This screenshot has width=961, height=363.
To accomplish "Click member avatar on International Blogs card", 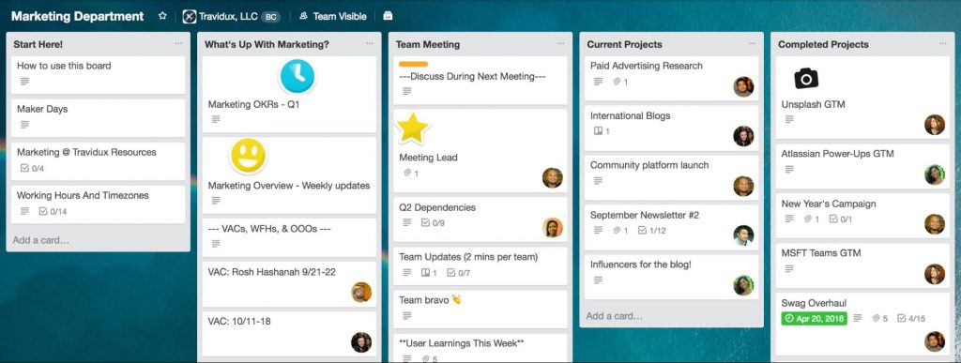I will coord(743,136).
